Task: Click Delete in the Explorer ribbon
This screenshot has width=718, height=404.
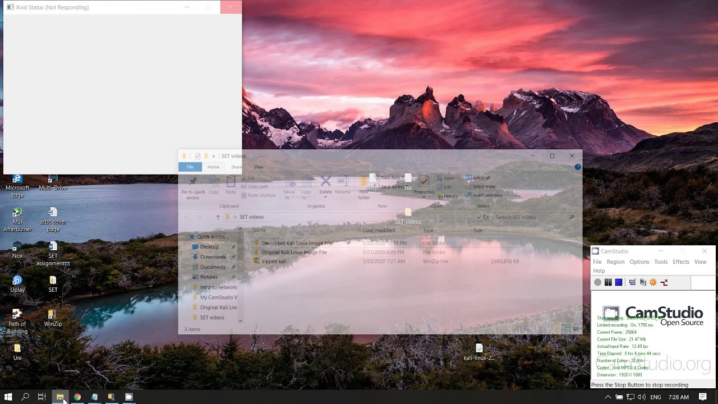Action: coord(325,186)
